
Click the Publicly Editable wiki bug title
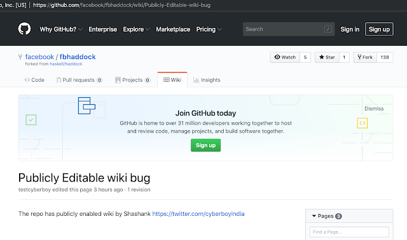point(85,178)
